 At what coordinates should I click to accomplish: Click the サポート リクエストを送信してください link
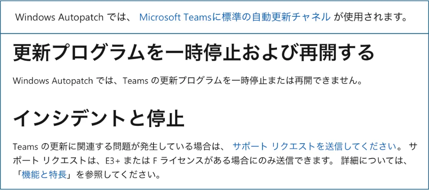click(x=314, y=146)
